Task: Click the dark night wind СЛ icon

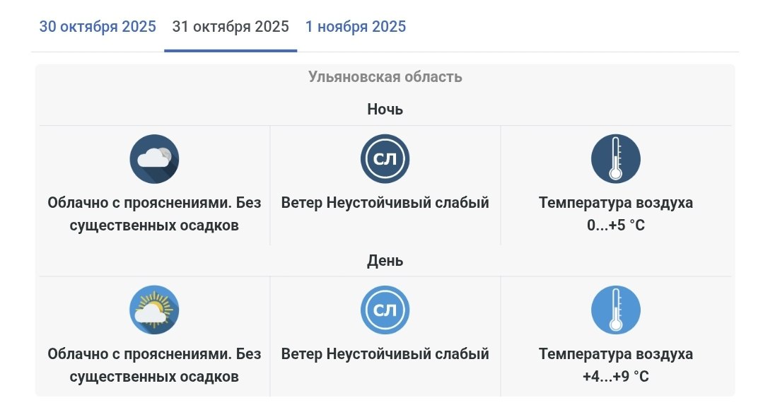Action: click(x=385, y=159)
